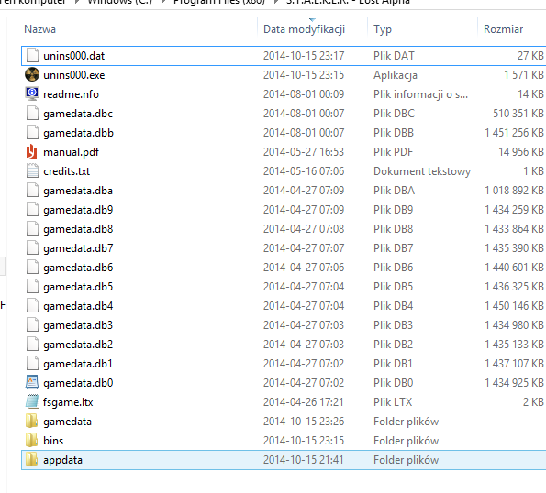Click the gamedata.db6 file icon

[32, 268]
